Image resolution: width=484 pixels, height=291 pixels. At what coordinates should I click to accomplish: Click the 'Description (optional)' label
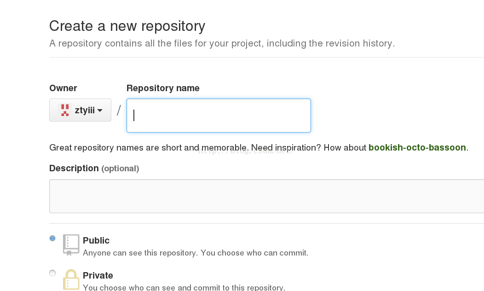tap(94, 169)
